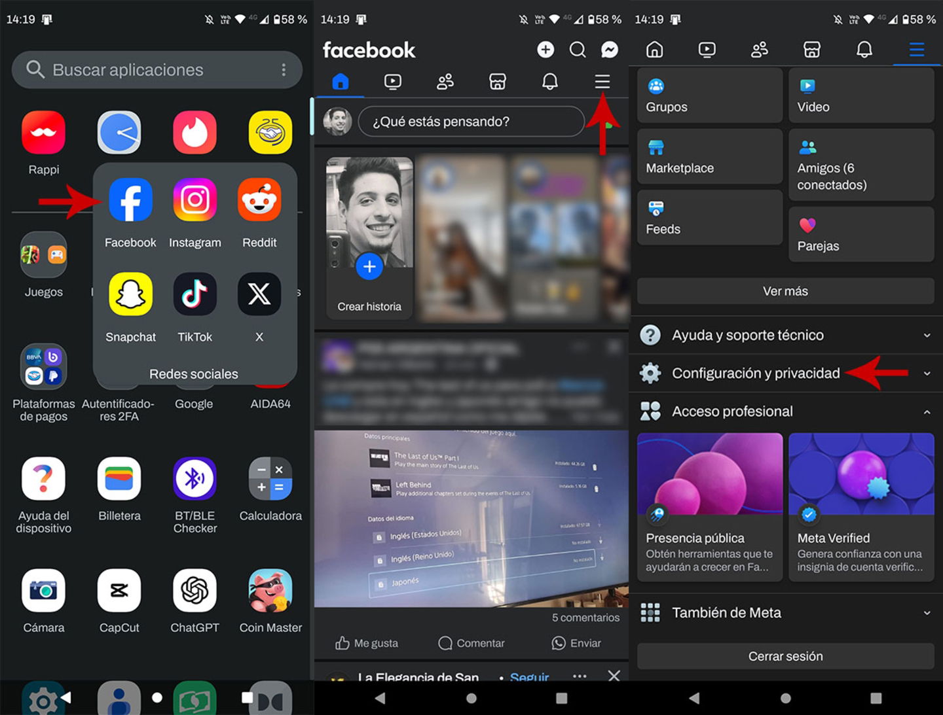This screenshot has height=715, width=943.
Task: Launch Ayuda del dispositivo app
Action: point(43,478)
